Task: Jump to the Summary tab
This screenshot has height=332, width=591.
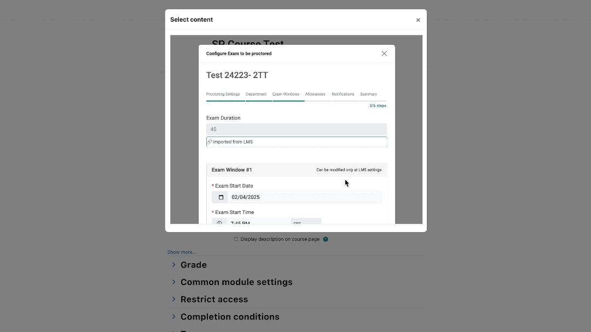Action: point(368,94)
